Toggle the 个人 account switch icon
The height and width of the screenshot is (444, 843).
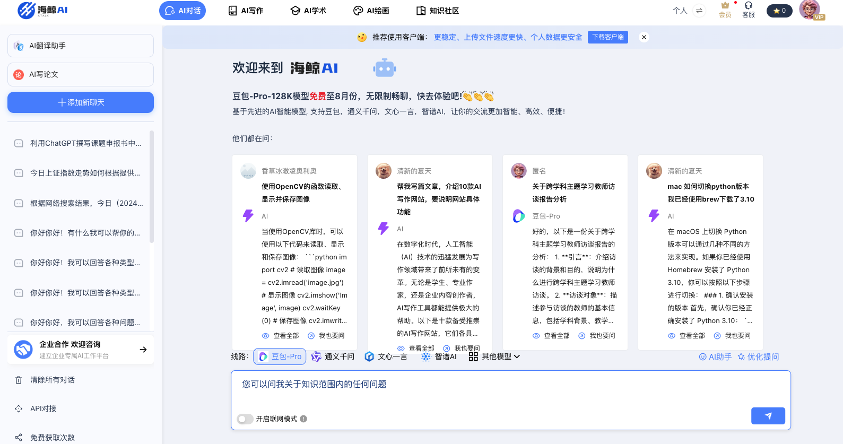pyautogui.click(x=699, y=11)
